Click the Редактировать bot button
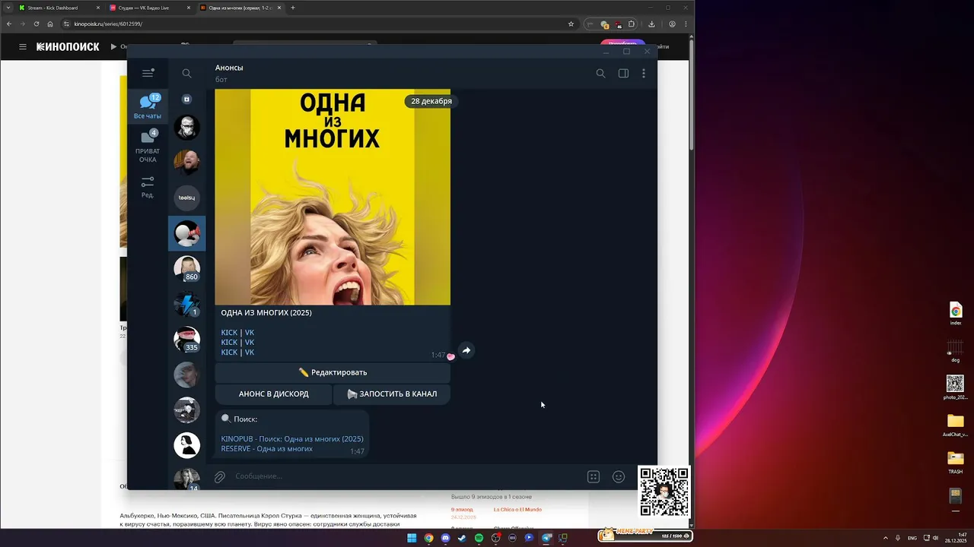This screenshot has height=547, width=974. [333, 372]
